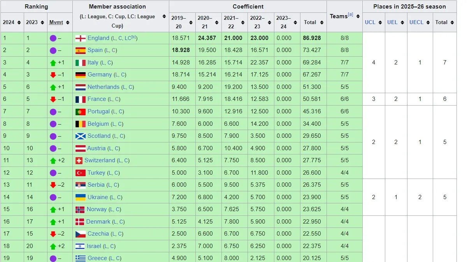Sort by 2022–23 coefficient column
Viewport: 467px width, 262px height.
point(270,23)
